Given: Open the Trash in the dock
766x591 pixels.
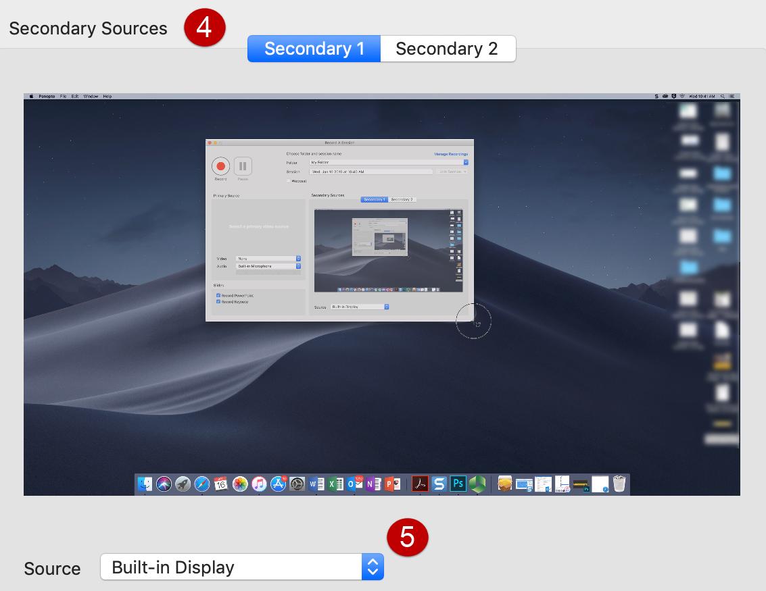Looking at the screenshot, I should [619, 484].
